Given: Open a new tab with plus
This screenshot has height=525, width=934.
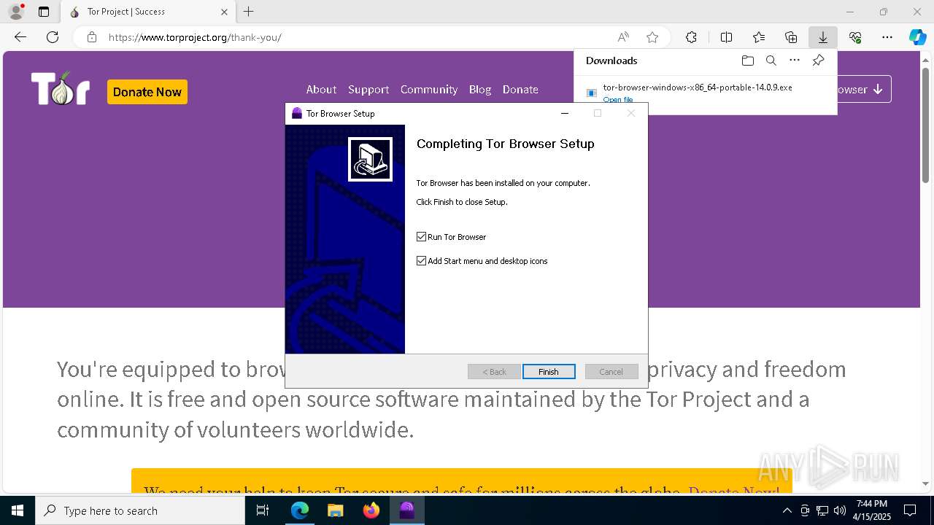Looking at the screenshot, I should [249, 12].
